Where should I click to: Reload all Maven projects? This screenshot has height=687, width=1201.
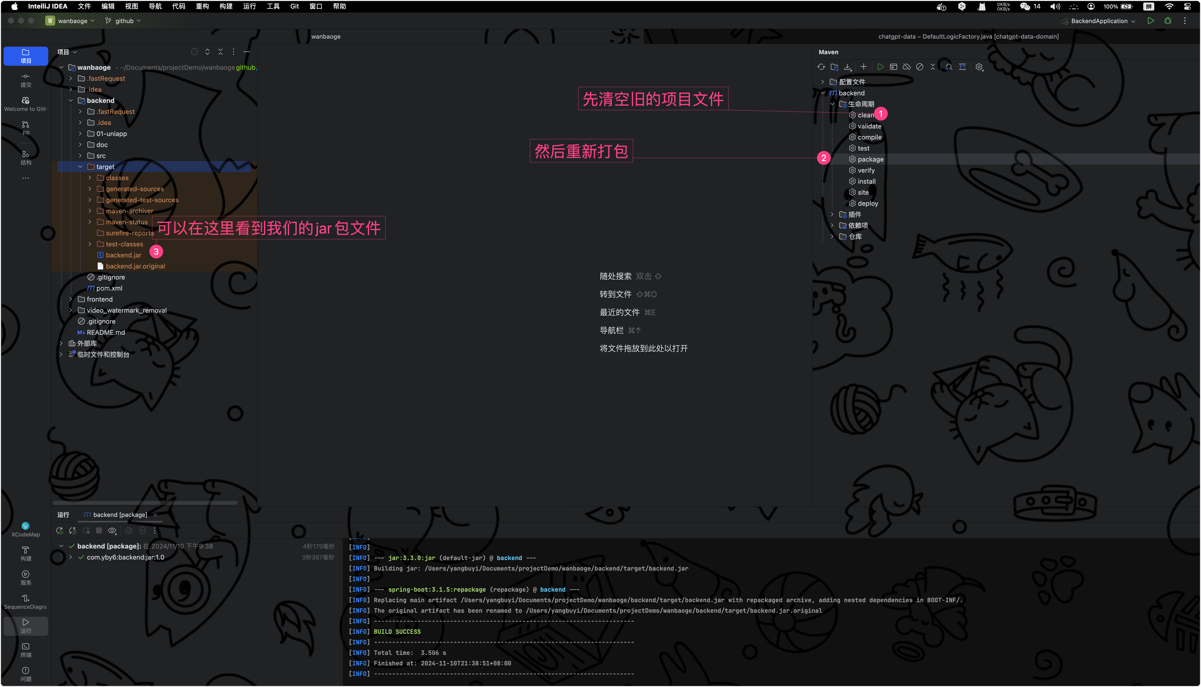click(821, 67)
